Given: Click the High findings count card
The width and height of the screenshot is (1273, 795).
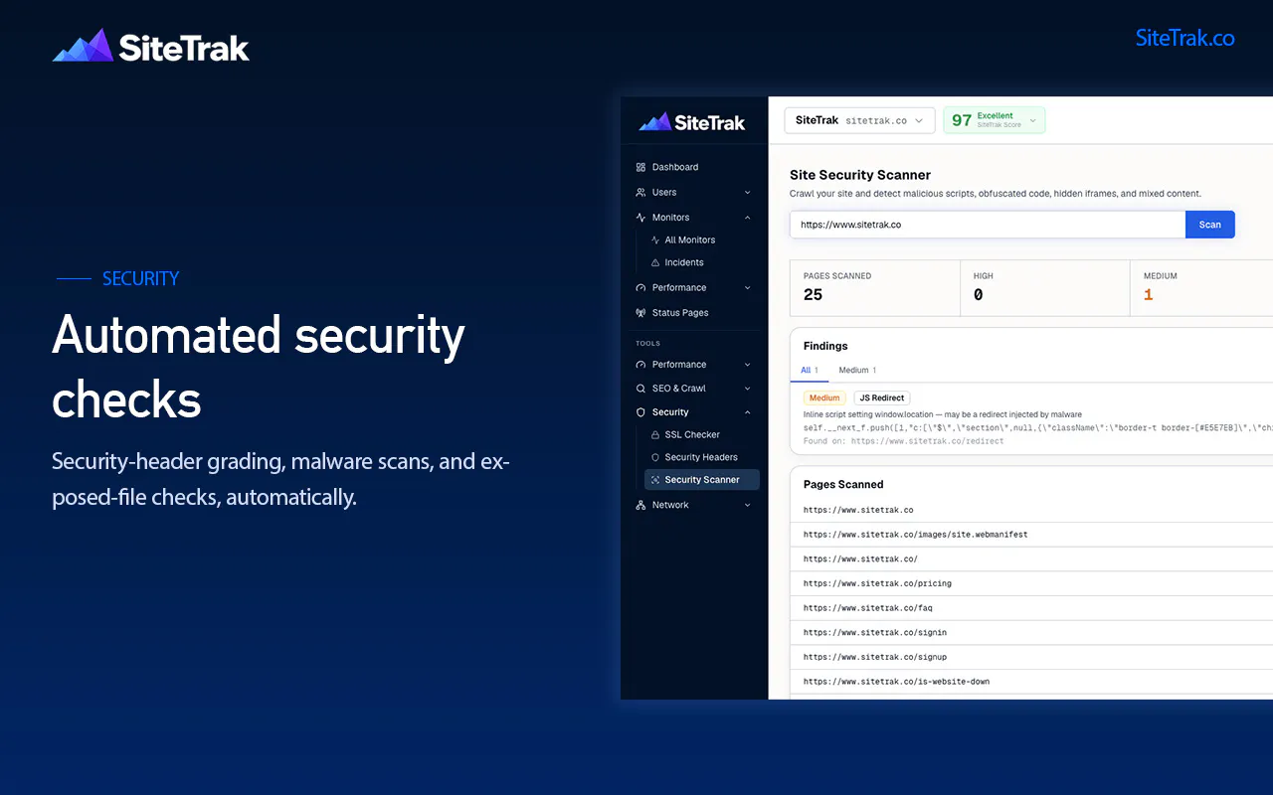Looking at the screenshot, I should [1045, 286].
